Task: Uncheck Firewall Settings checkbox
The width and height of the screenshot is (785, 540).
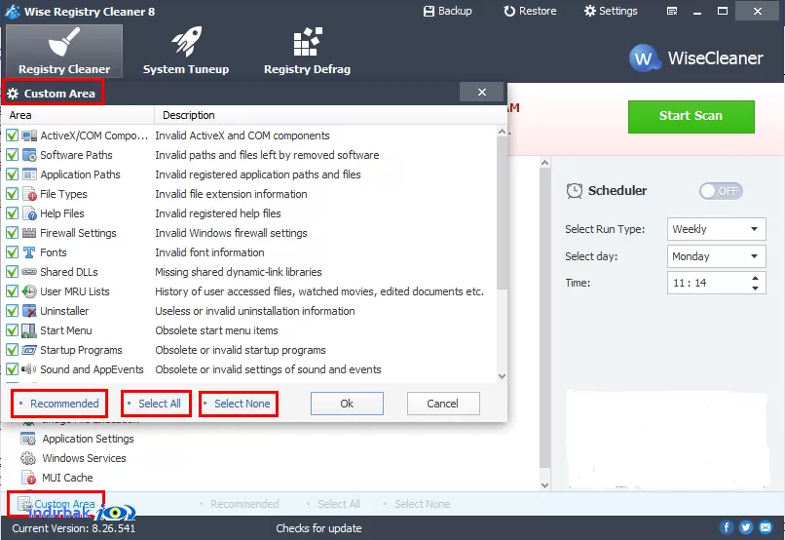Action: point(12,233)
